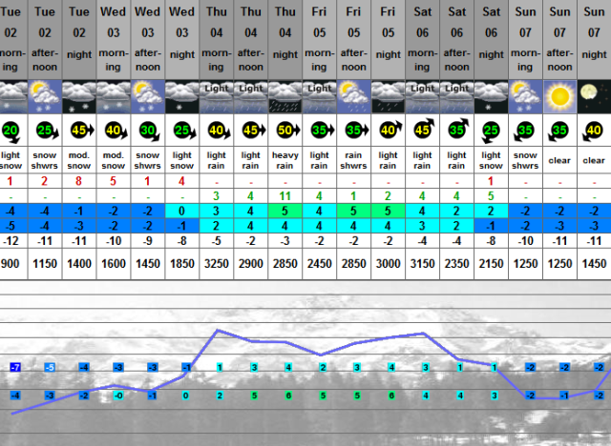Click the freezing level value 2350

coord(456,264)
